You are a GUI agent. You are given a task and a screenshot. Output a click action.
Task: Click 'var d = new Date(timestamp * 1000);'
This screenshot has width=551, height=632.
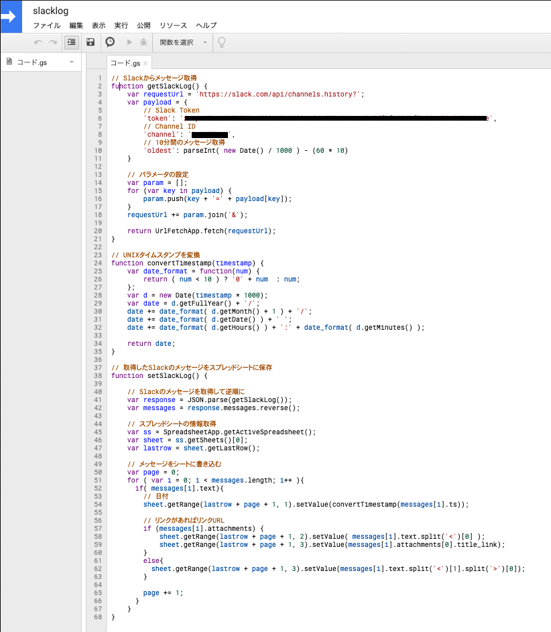[198, 296]
